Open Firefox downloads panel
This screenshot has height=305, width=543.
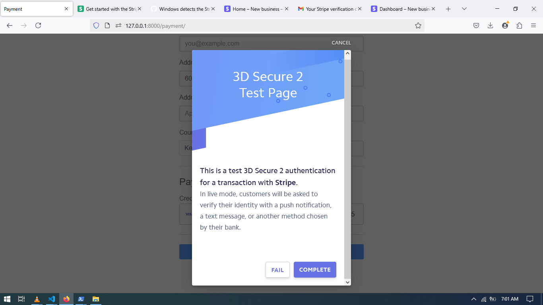490,25
